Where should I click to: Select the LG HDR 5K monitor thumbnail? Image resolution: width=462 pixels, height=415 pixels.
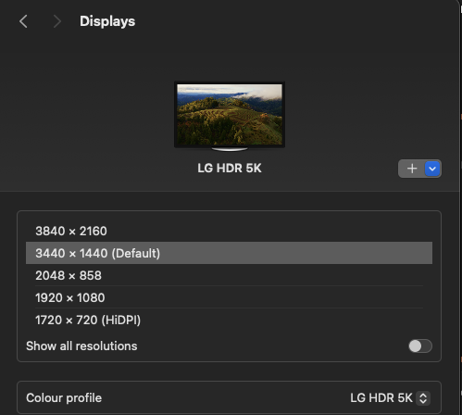230,117
